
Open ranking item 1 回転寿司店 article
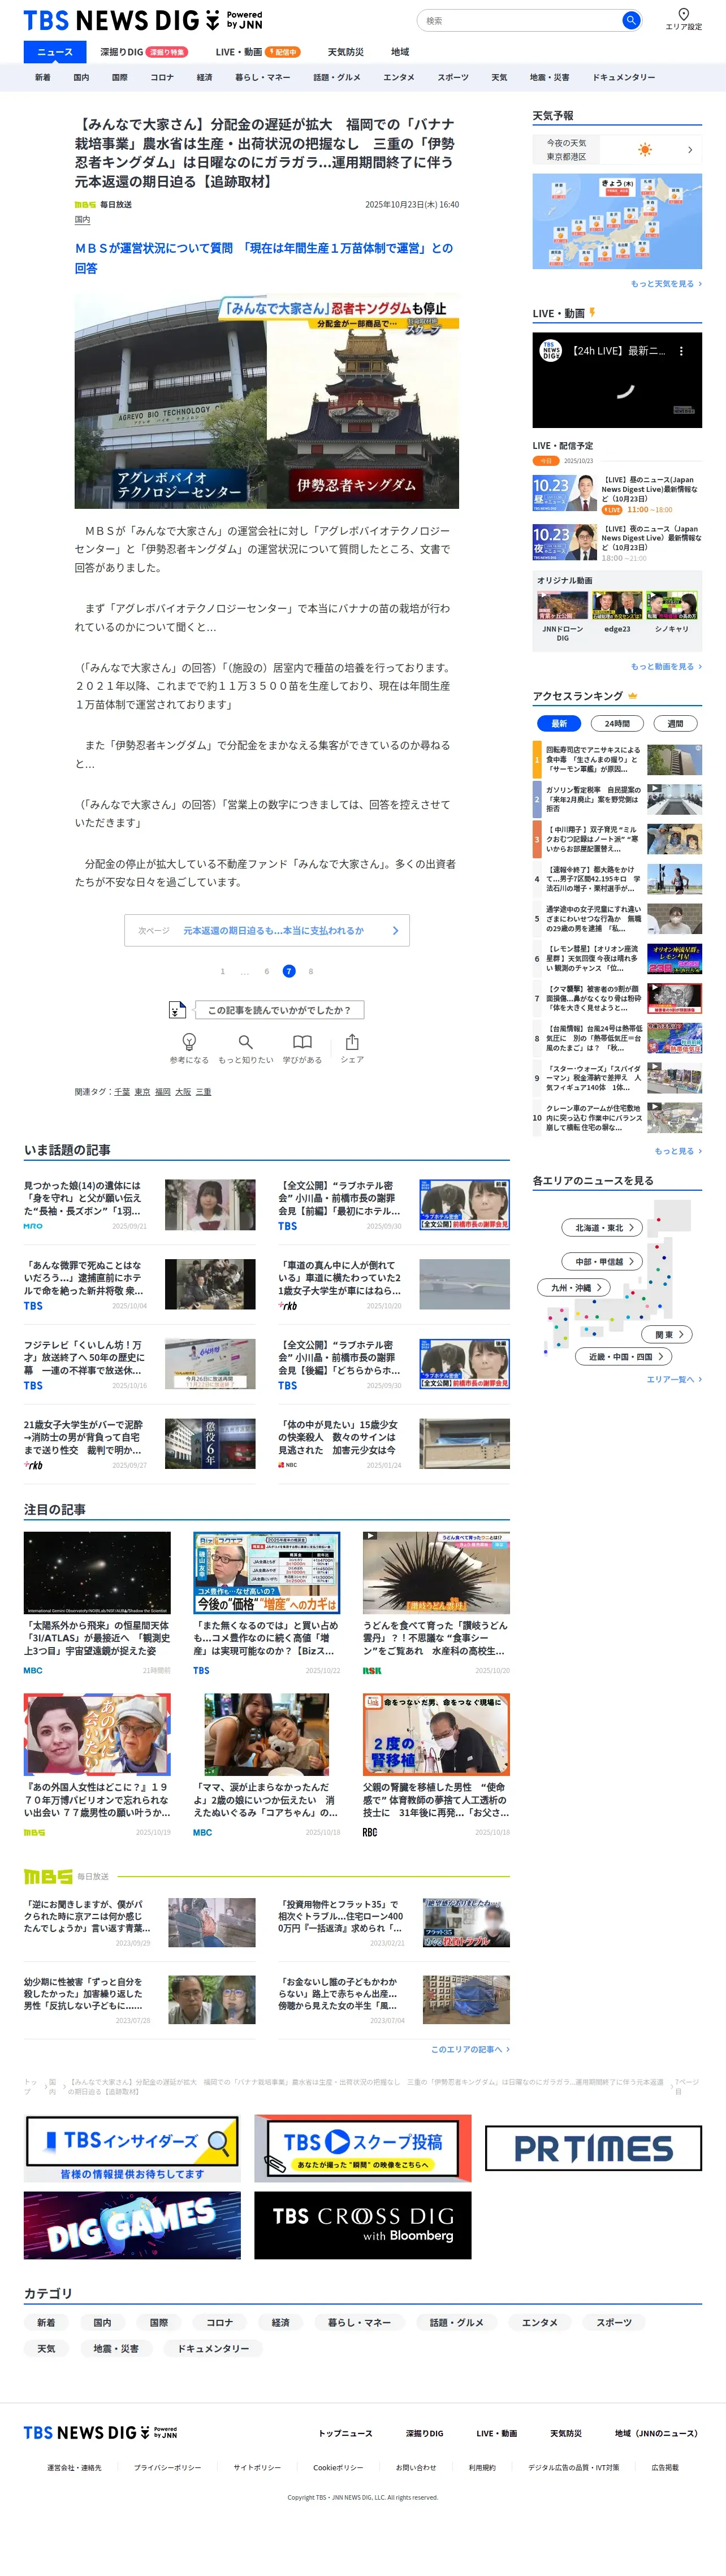pos(617,760)
